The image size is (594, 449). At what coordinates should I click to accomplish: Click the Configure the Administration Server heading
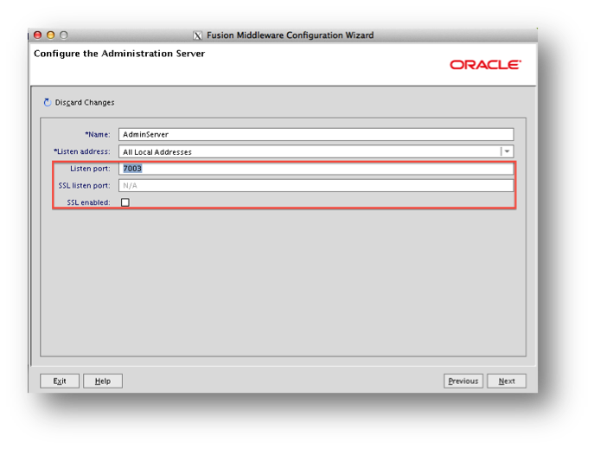(119, 54)
